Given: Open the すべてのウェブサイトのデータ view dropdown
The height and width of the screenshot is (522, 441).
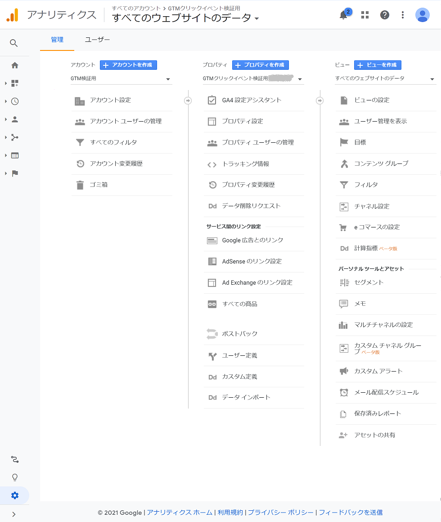Looking at the screenshot, I should [386, 78].
